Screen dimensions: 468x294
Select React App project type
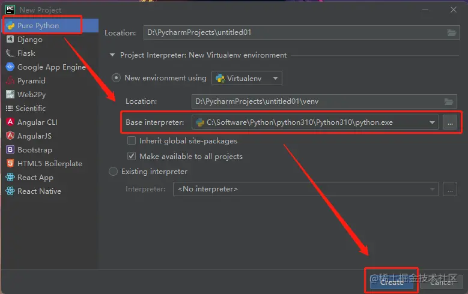[x=50, y=177]
